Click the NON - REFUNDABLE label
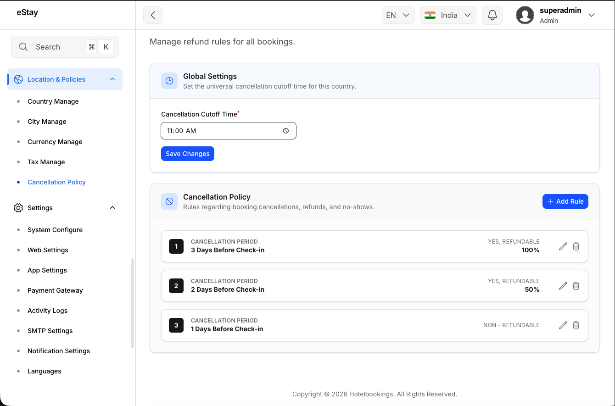Screen dimensions: 615x406 pos(511,325)
